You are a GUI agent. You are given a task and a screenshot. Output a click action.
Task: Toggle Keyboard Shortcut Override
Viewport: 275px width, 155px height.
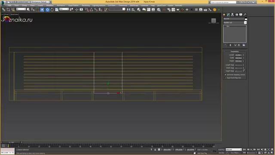[81, 9]
